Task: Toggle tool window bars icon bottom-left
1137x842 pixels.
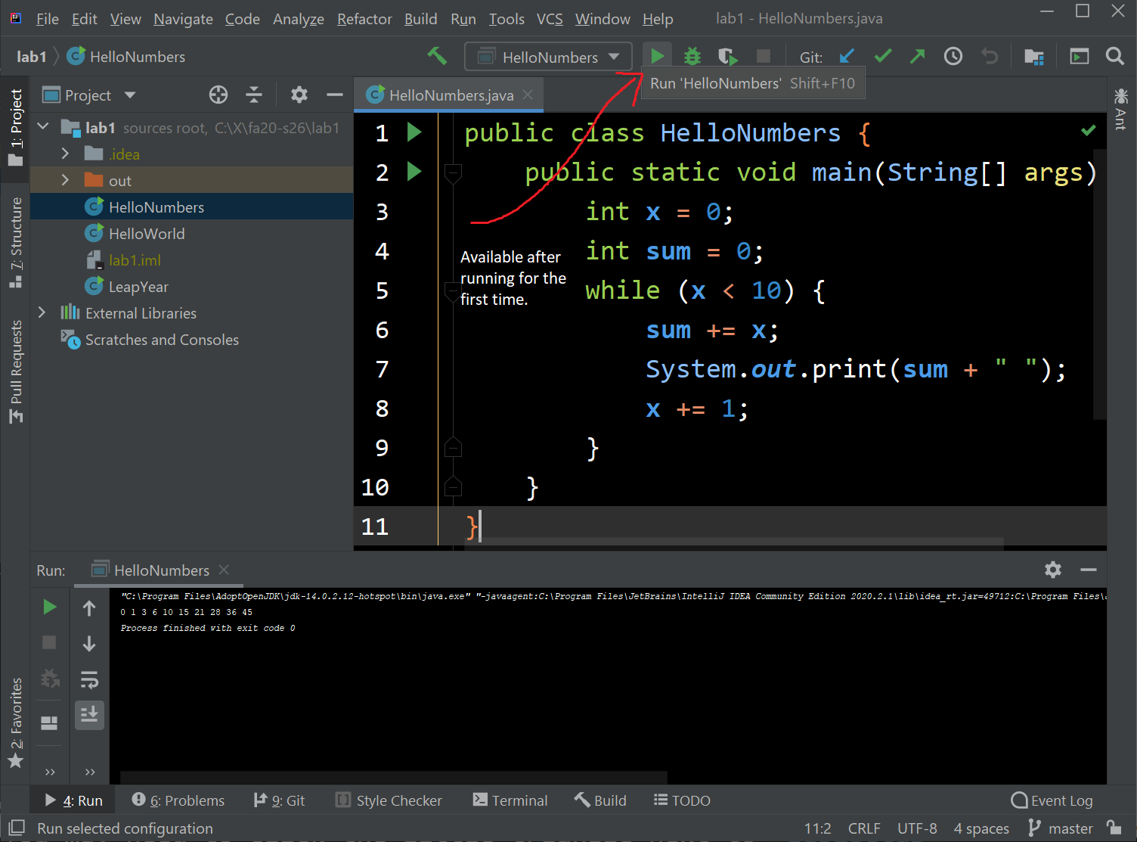Action: pyautogui.click(x=17, y=828)
